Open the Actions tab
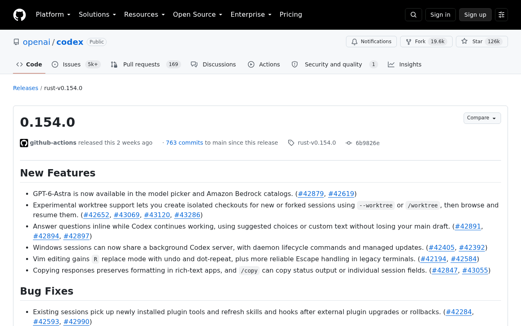521x326 pixels. click(264, 64)
